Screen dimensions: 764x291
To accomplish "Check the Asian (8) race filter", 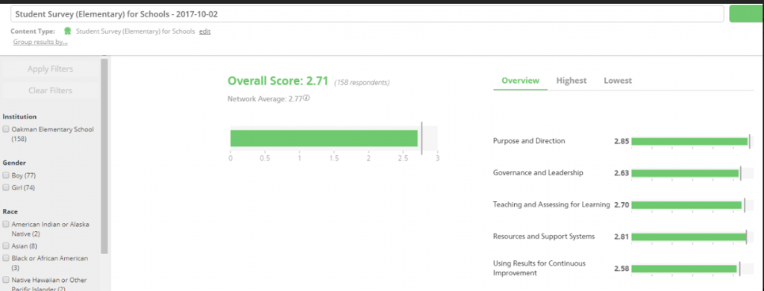I will click(6, 246).
